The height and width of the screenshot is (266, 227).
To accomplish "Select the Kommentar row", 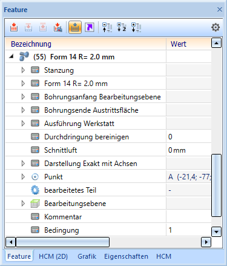I will [x=108, y=217].
